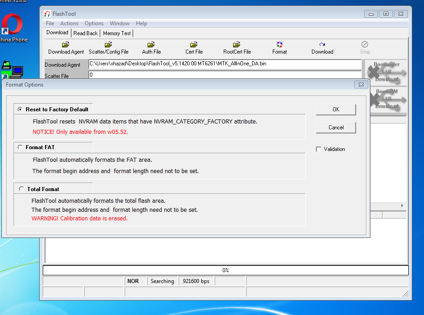This screenshot has width=424, height=315.
Task: Click the FlashTool title bar app icon
Action: tap(47, 14)
